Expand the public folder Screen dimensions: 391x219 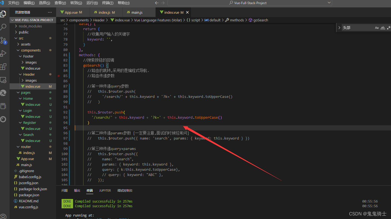point(33,32)
